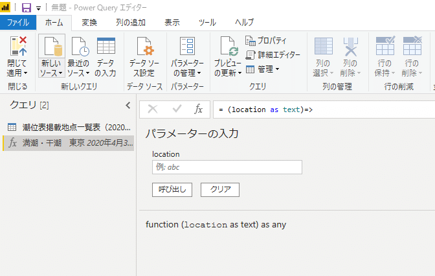Click the New Source icon

[52, 47]
